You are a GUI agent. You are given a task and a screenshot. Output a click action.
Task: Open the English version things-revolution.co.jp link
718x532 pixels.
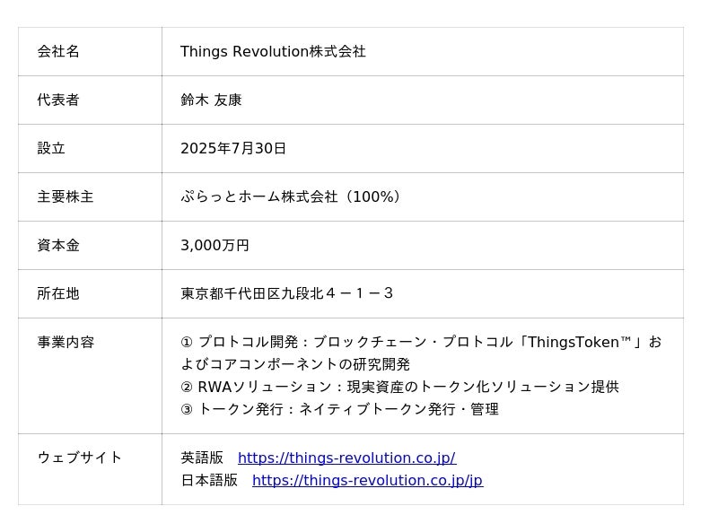(346, 458)
